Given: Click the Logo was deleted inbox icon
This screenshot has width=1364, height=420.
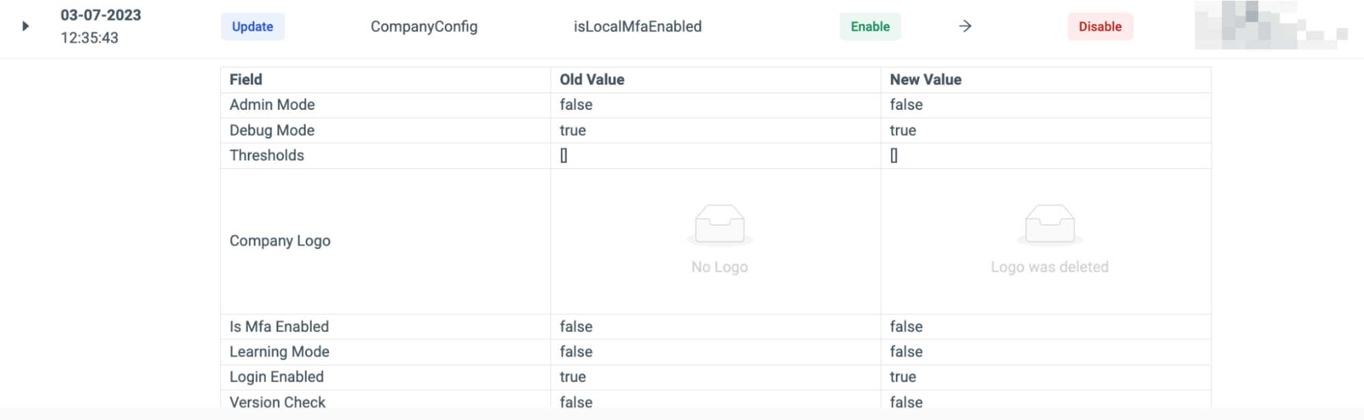Looking at the screenshot, I should tap(1049, 224).
